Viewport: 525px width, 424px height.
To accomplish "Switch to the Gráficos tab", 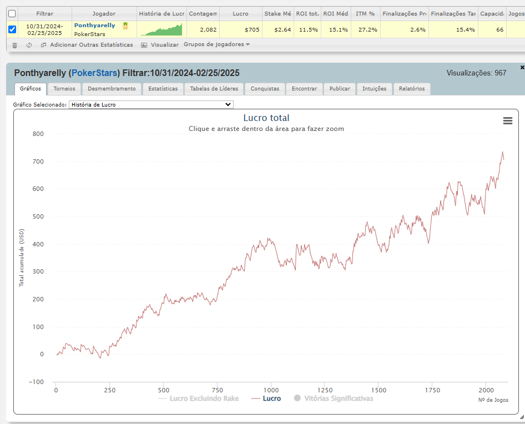I will (31, 89).
